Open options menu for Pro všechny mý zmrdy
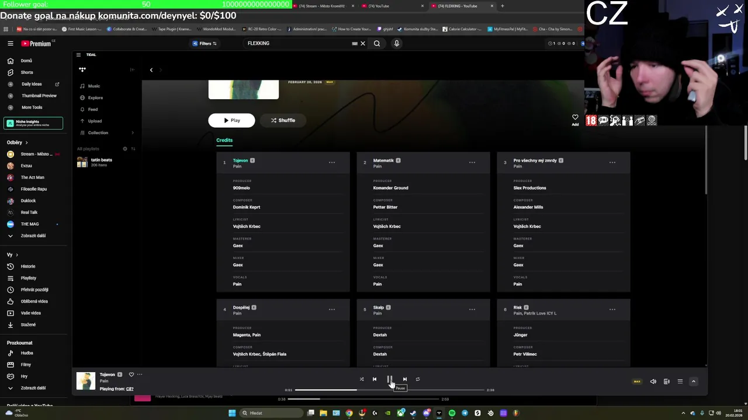 (612, 162)
